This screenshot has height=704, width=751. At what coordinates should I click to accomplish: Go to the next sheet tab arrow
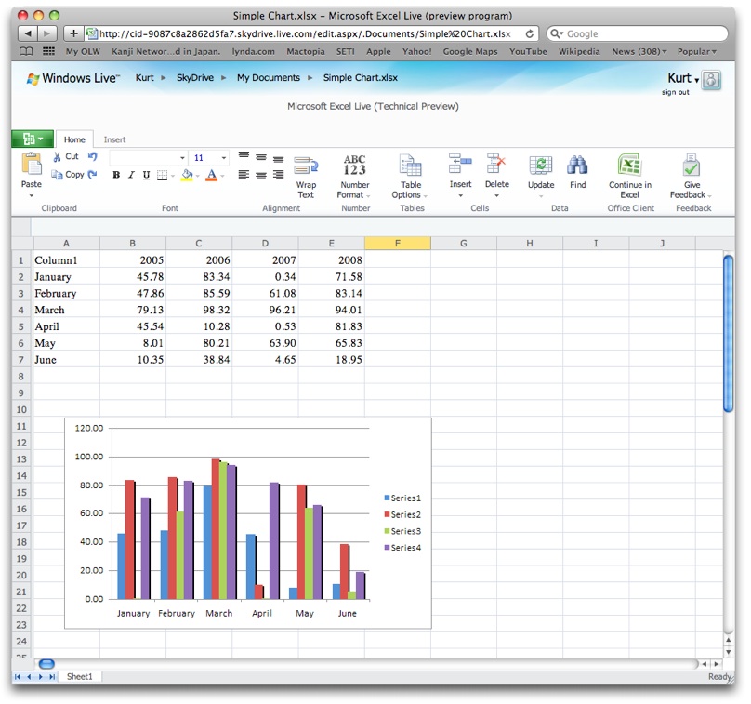(41, 677)
